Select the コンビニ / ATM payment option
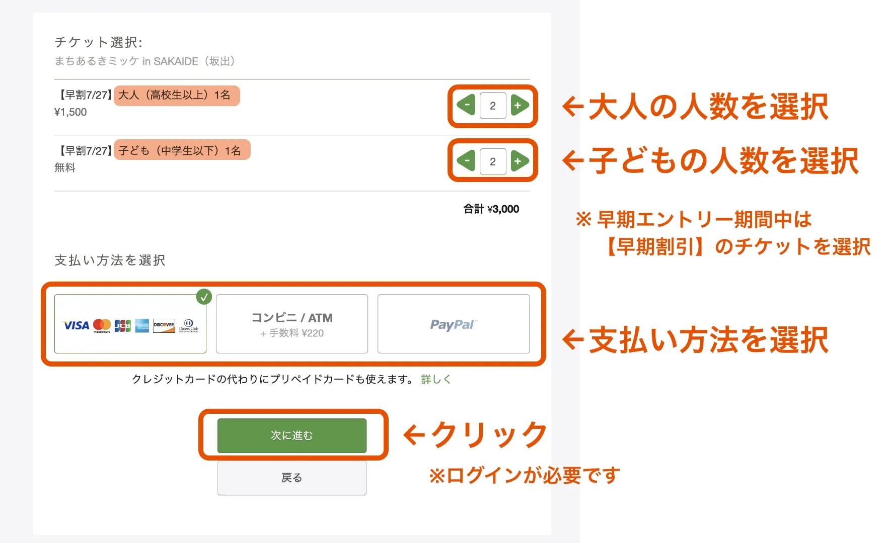Screen dimensions: 886x543 pos(291,324)
